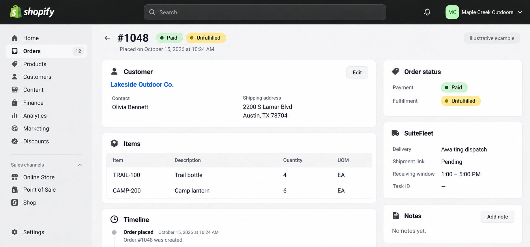
Task: Select the TRAIL-100 item cell
Action: click(126, 175)
